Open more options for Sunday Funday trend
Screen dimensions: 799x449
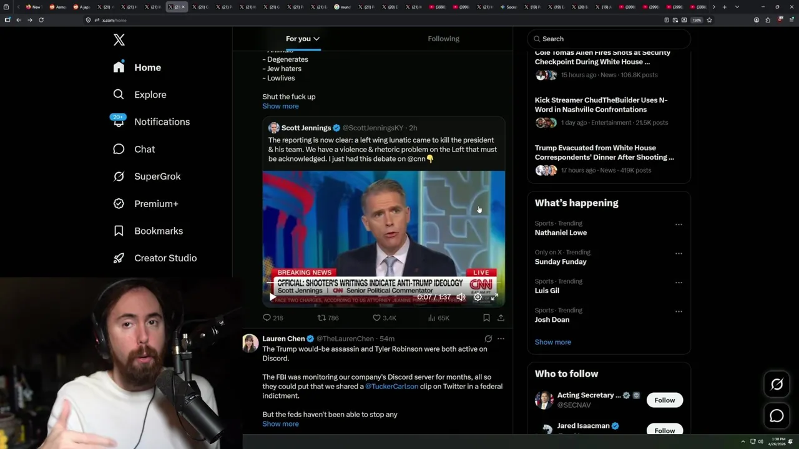679,254
